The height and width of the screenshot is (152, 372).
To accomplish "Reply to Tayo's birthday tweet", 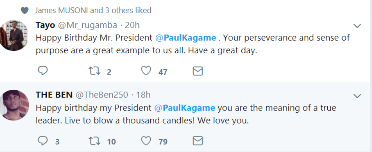I will click(x=43, y=71).
